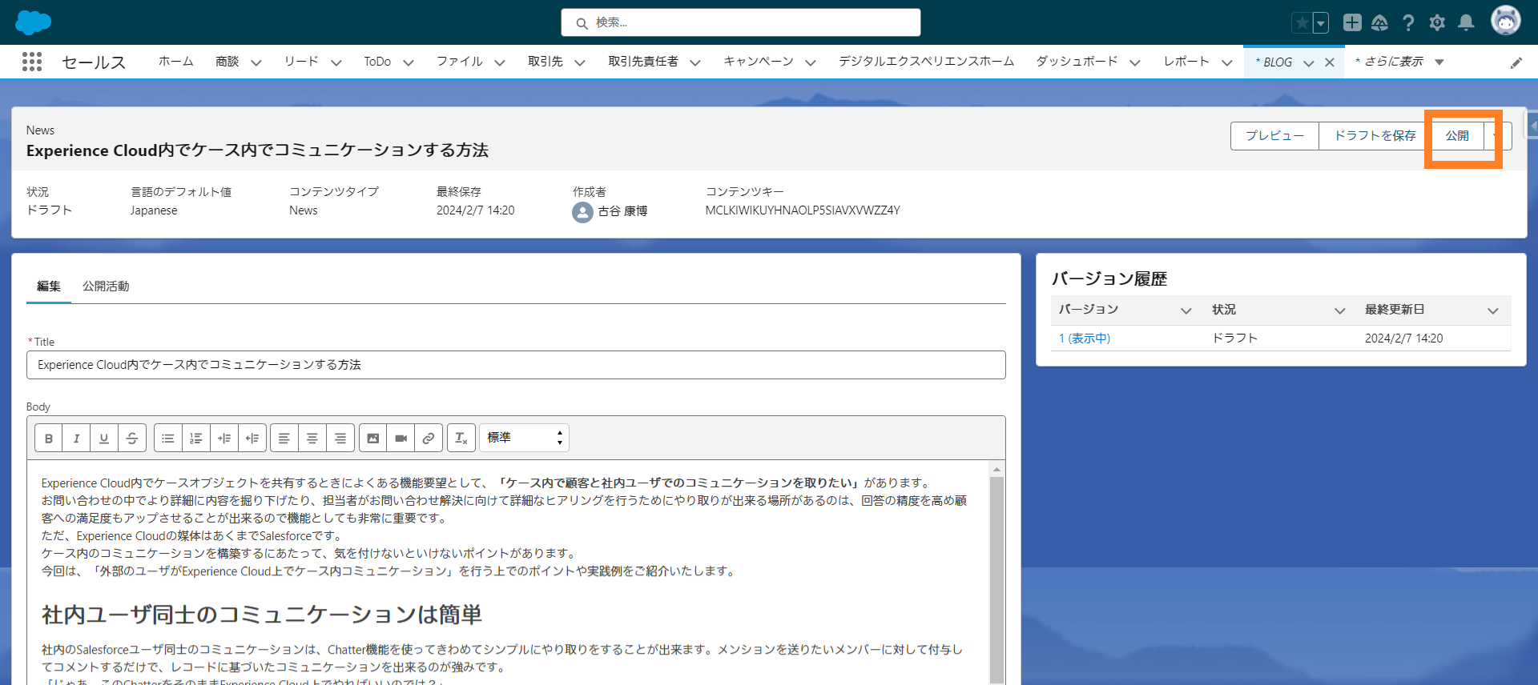Open version link 1 (表示中)
The image size is (1538, 685).
tap(1085, 338)
